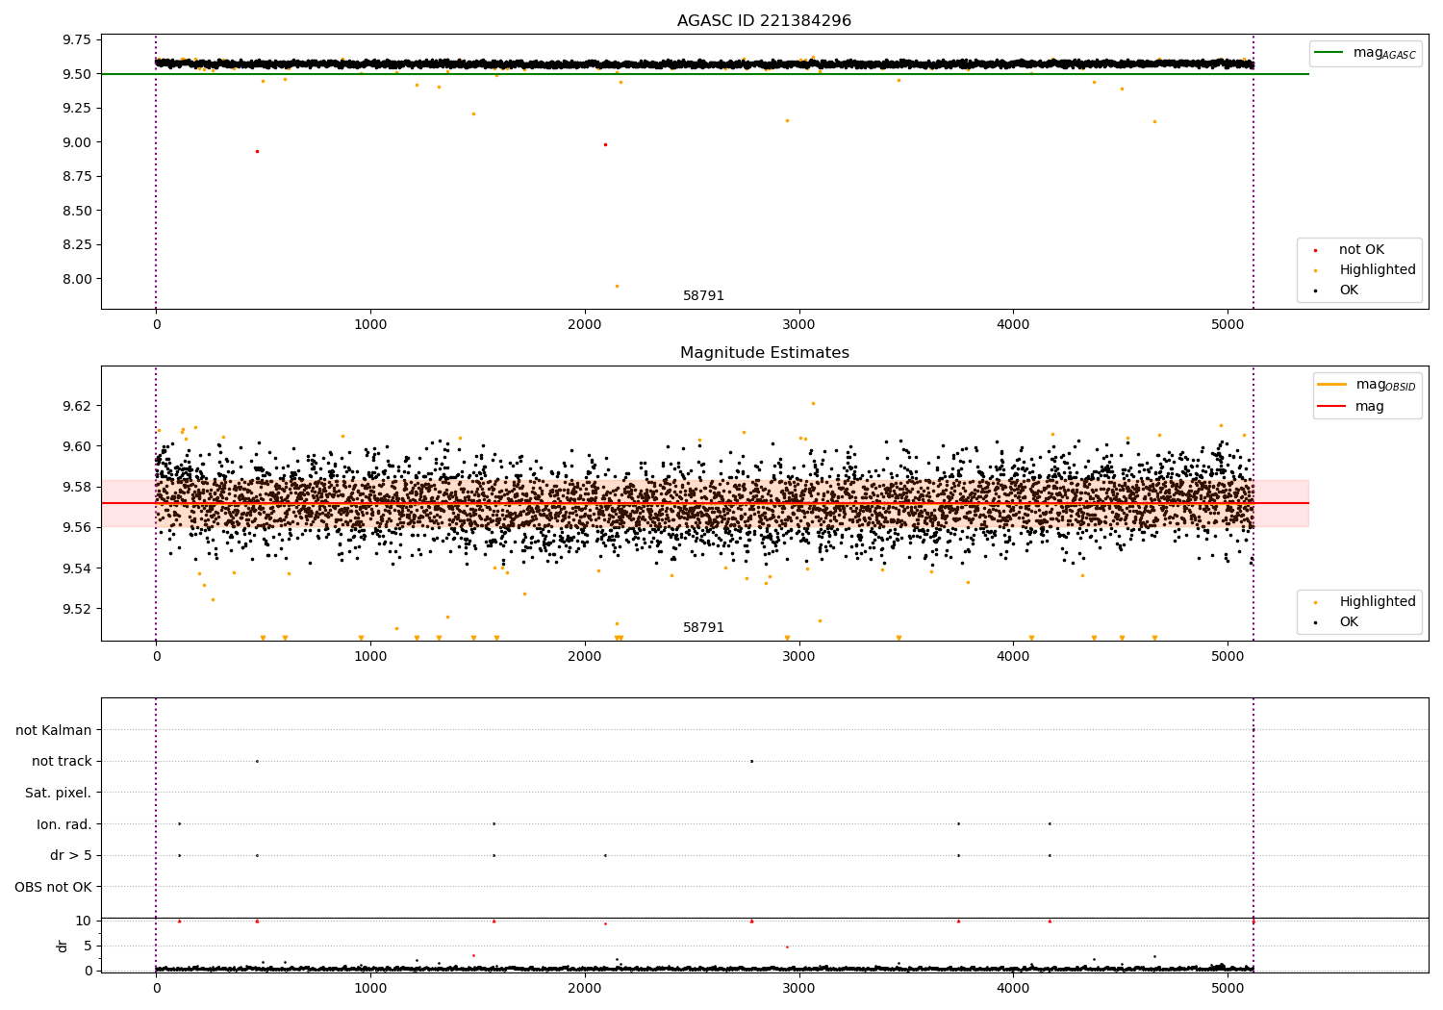Click the 8.50 y-axis tick label

pyautogui.click(x=76, y=211)
